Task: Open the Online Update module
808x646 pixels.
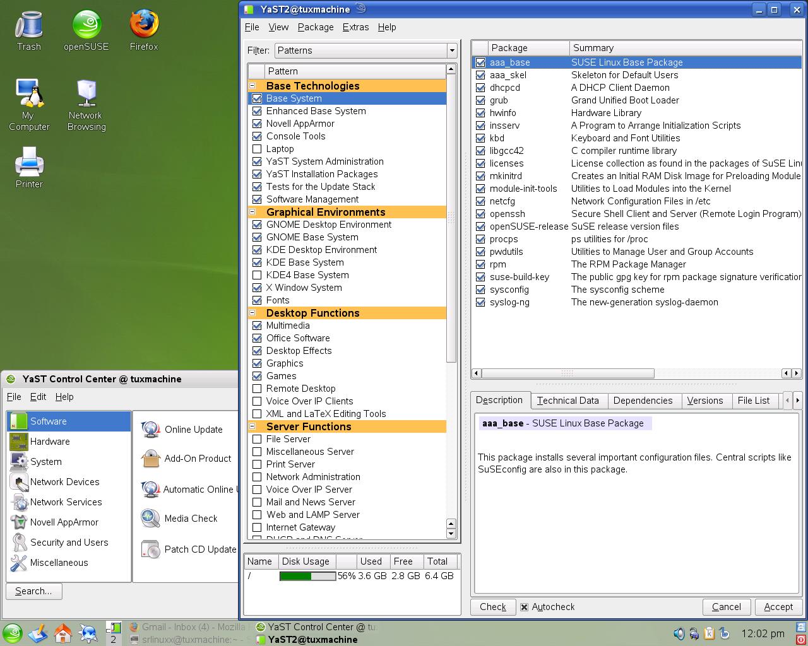Action: coord(182,430)
